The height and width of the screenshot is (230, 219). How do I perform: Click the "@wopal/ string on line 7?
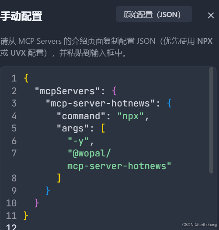tap(89, 154)
